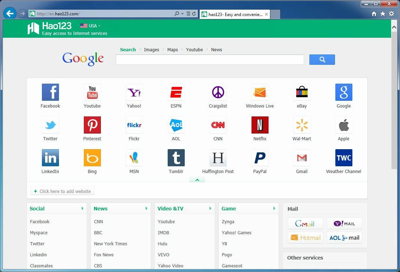This screenshot has height=272, width=400.
Task: Open the Facebook shortcut icon
Action: click(x=50, y=92)
